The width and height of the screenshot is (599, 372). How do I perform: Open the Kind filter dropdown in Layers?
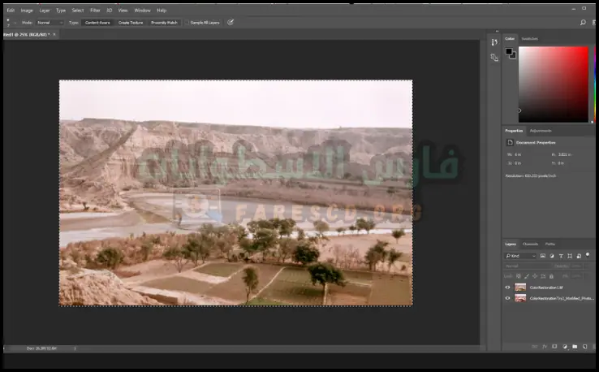pyautogui.click(x=519, y=256)
